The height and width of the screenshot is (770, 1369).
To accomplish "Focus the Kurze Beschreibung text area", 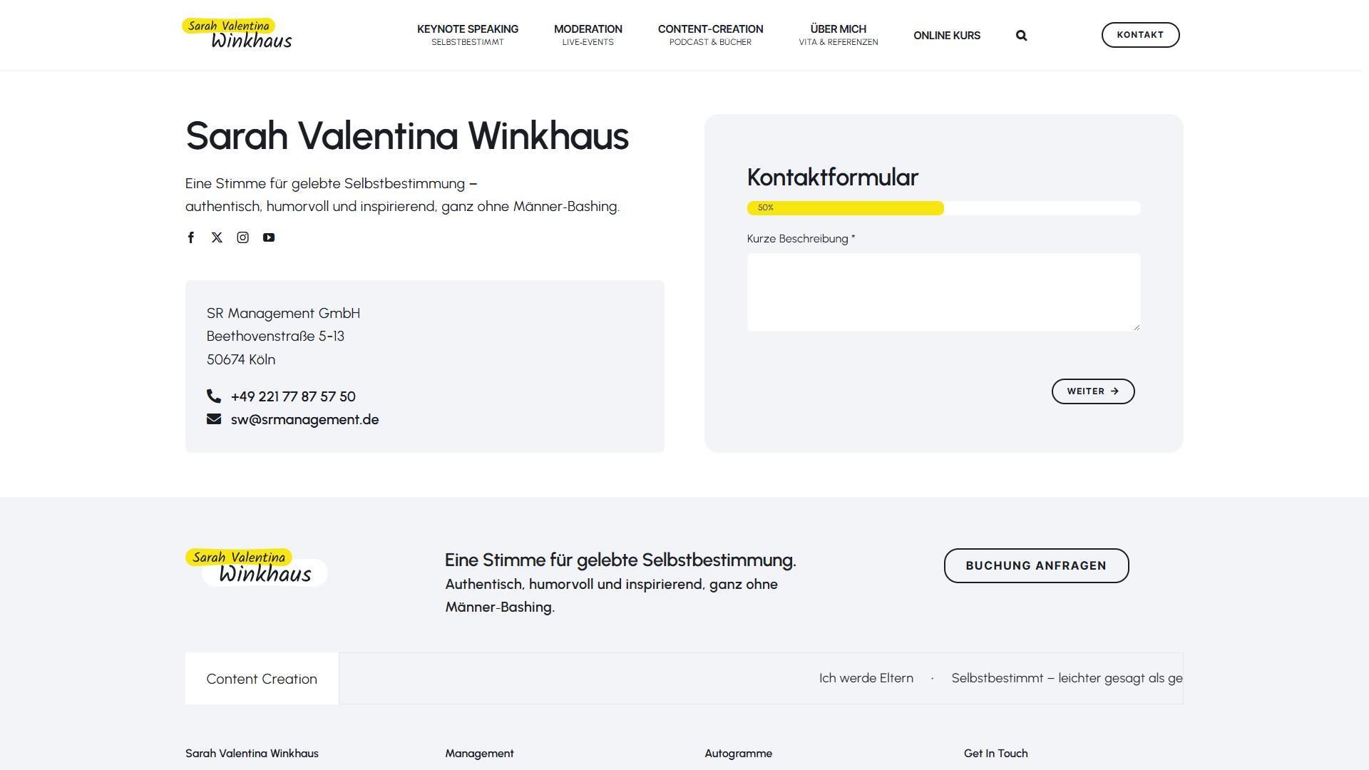I will (x=943, y=292).
